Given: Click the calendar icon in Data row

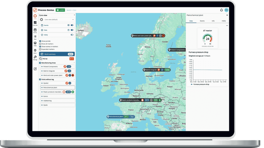Looking at the screenshot, I should [x=68, y=30].
